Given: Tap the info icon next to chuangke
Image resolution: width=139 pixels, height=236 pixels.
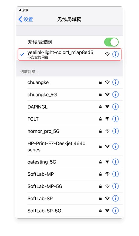Looking at the screenshot, I should pos(115,82).
